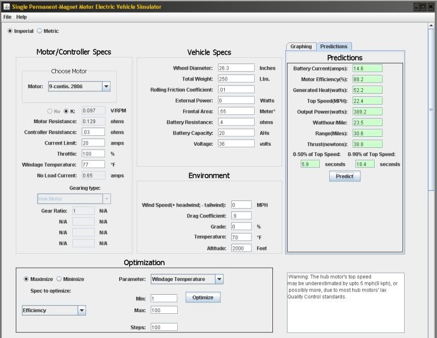The height and width of the screenshot is (338, 437).
Task: Click the Total Weight input field
Action: pos(236,79)
